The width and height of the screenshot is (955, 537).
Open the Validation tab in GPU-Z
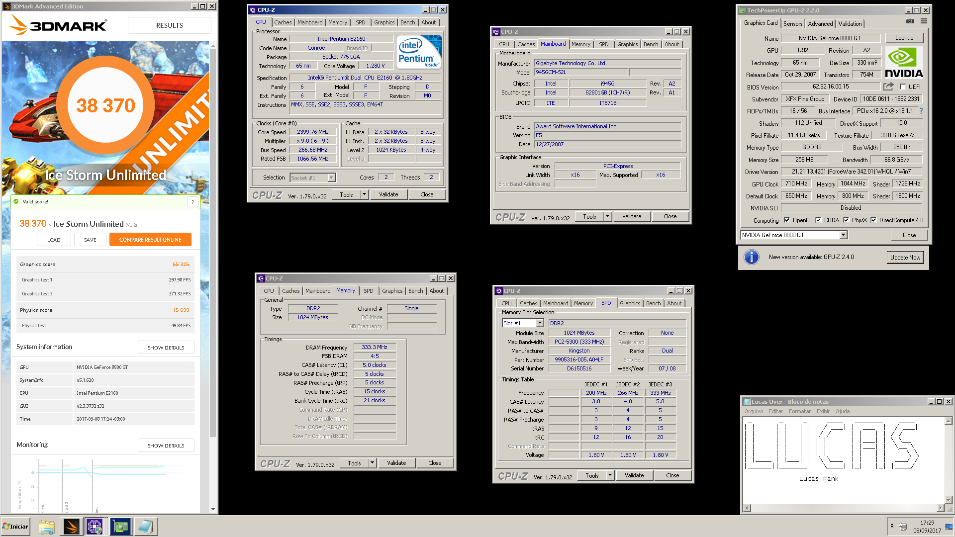pyautogui.click(x=850, y=23)
